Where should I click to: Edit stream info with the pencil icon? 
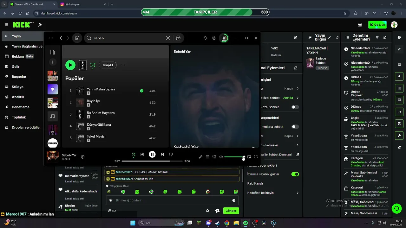tap(330, 37)
